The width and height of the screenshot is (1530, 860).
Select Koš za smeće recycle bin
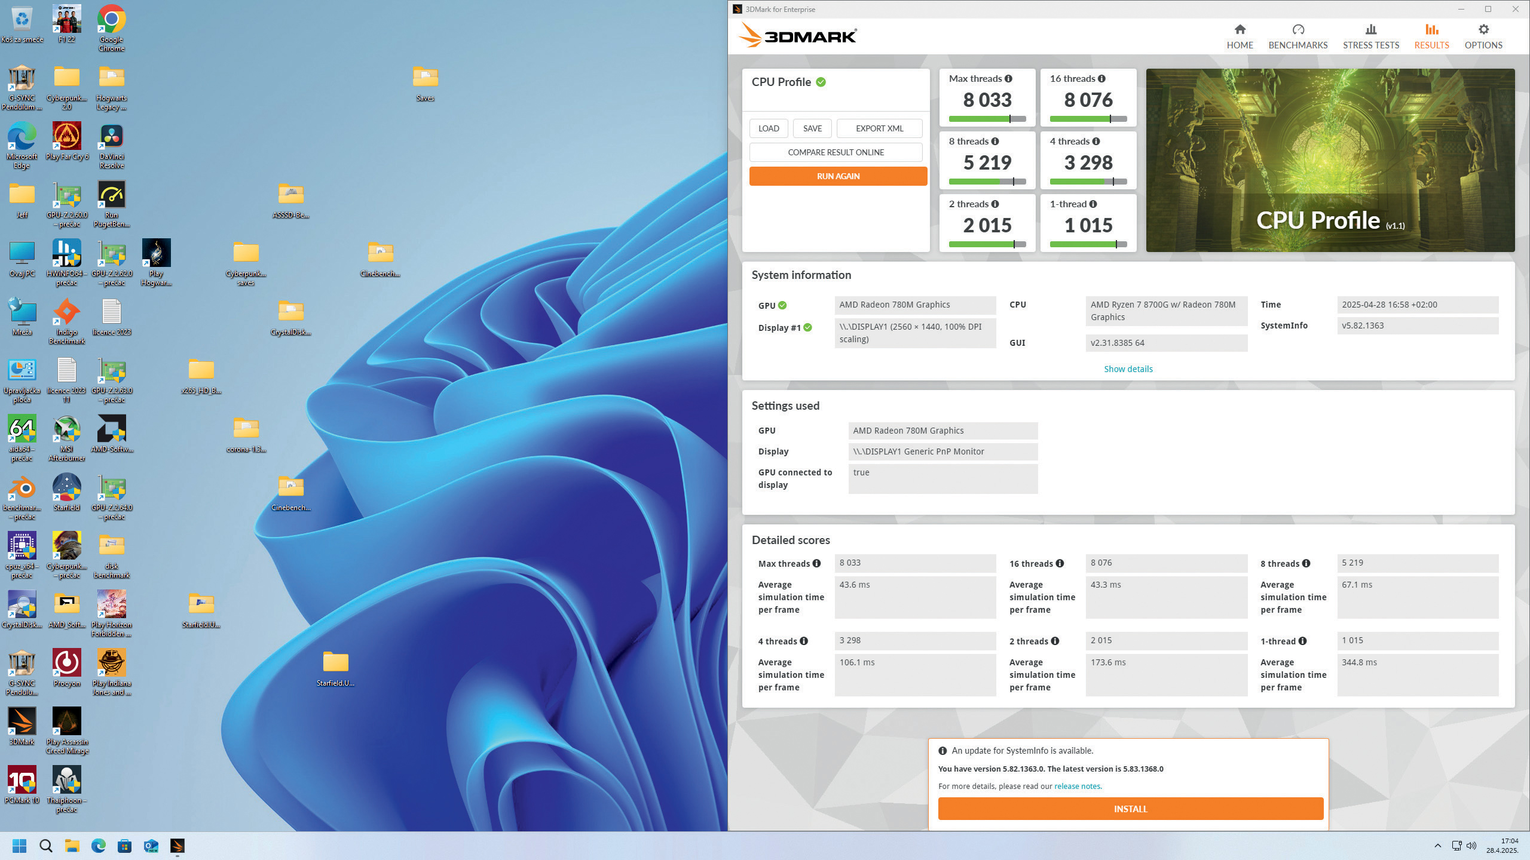pyautogui.click(x=22, y=24)
